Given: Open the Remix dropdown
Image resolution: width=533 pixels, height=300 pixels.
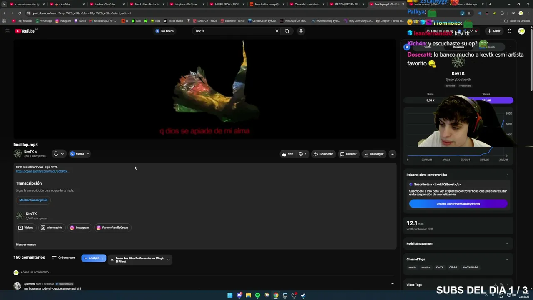Looking at the screenshot, I should (80, 154).
